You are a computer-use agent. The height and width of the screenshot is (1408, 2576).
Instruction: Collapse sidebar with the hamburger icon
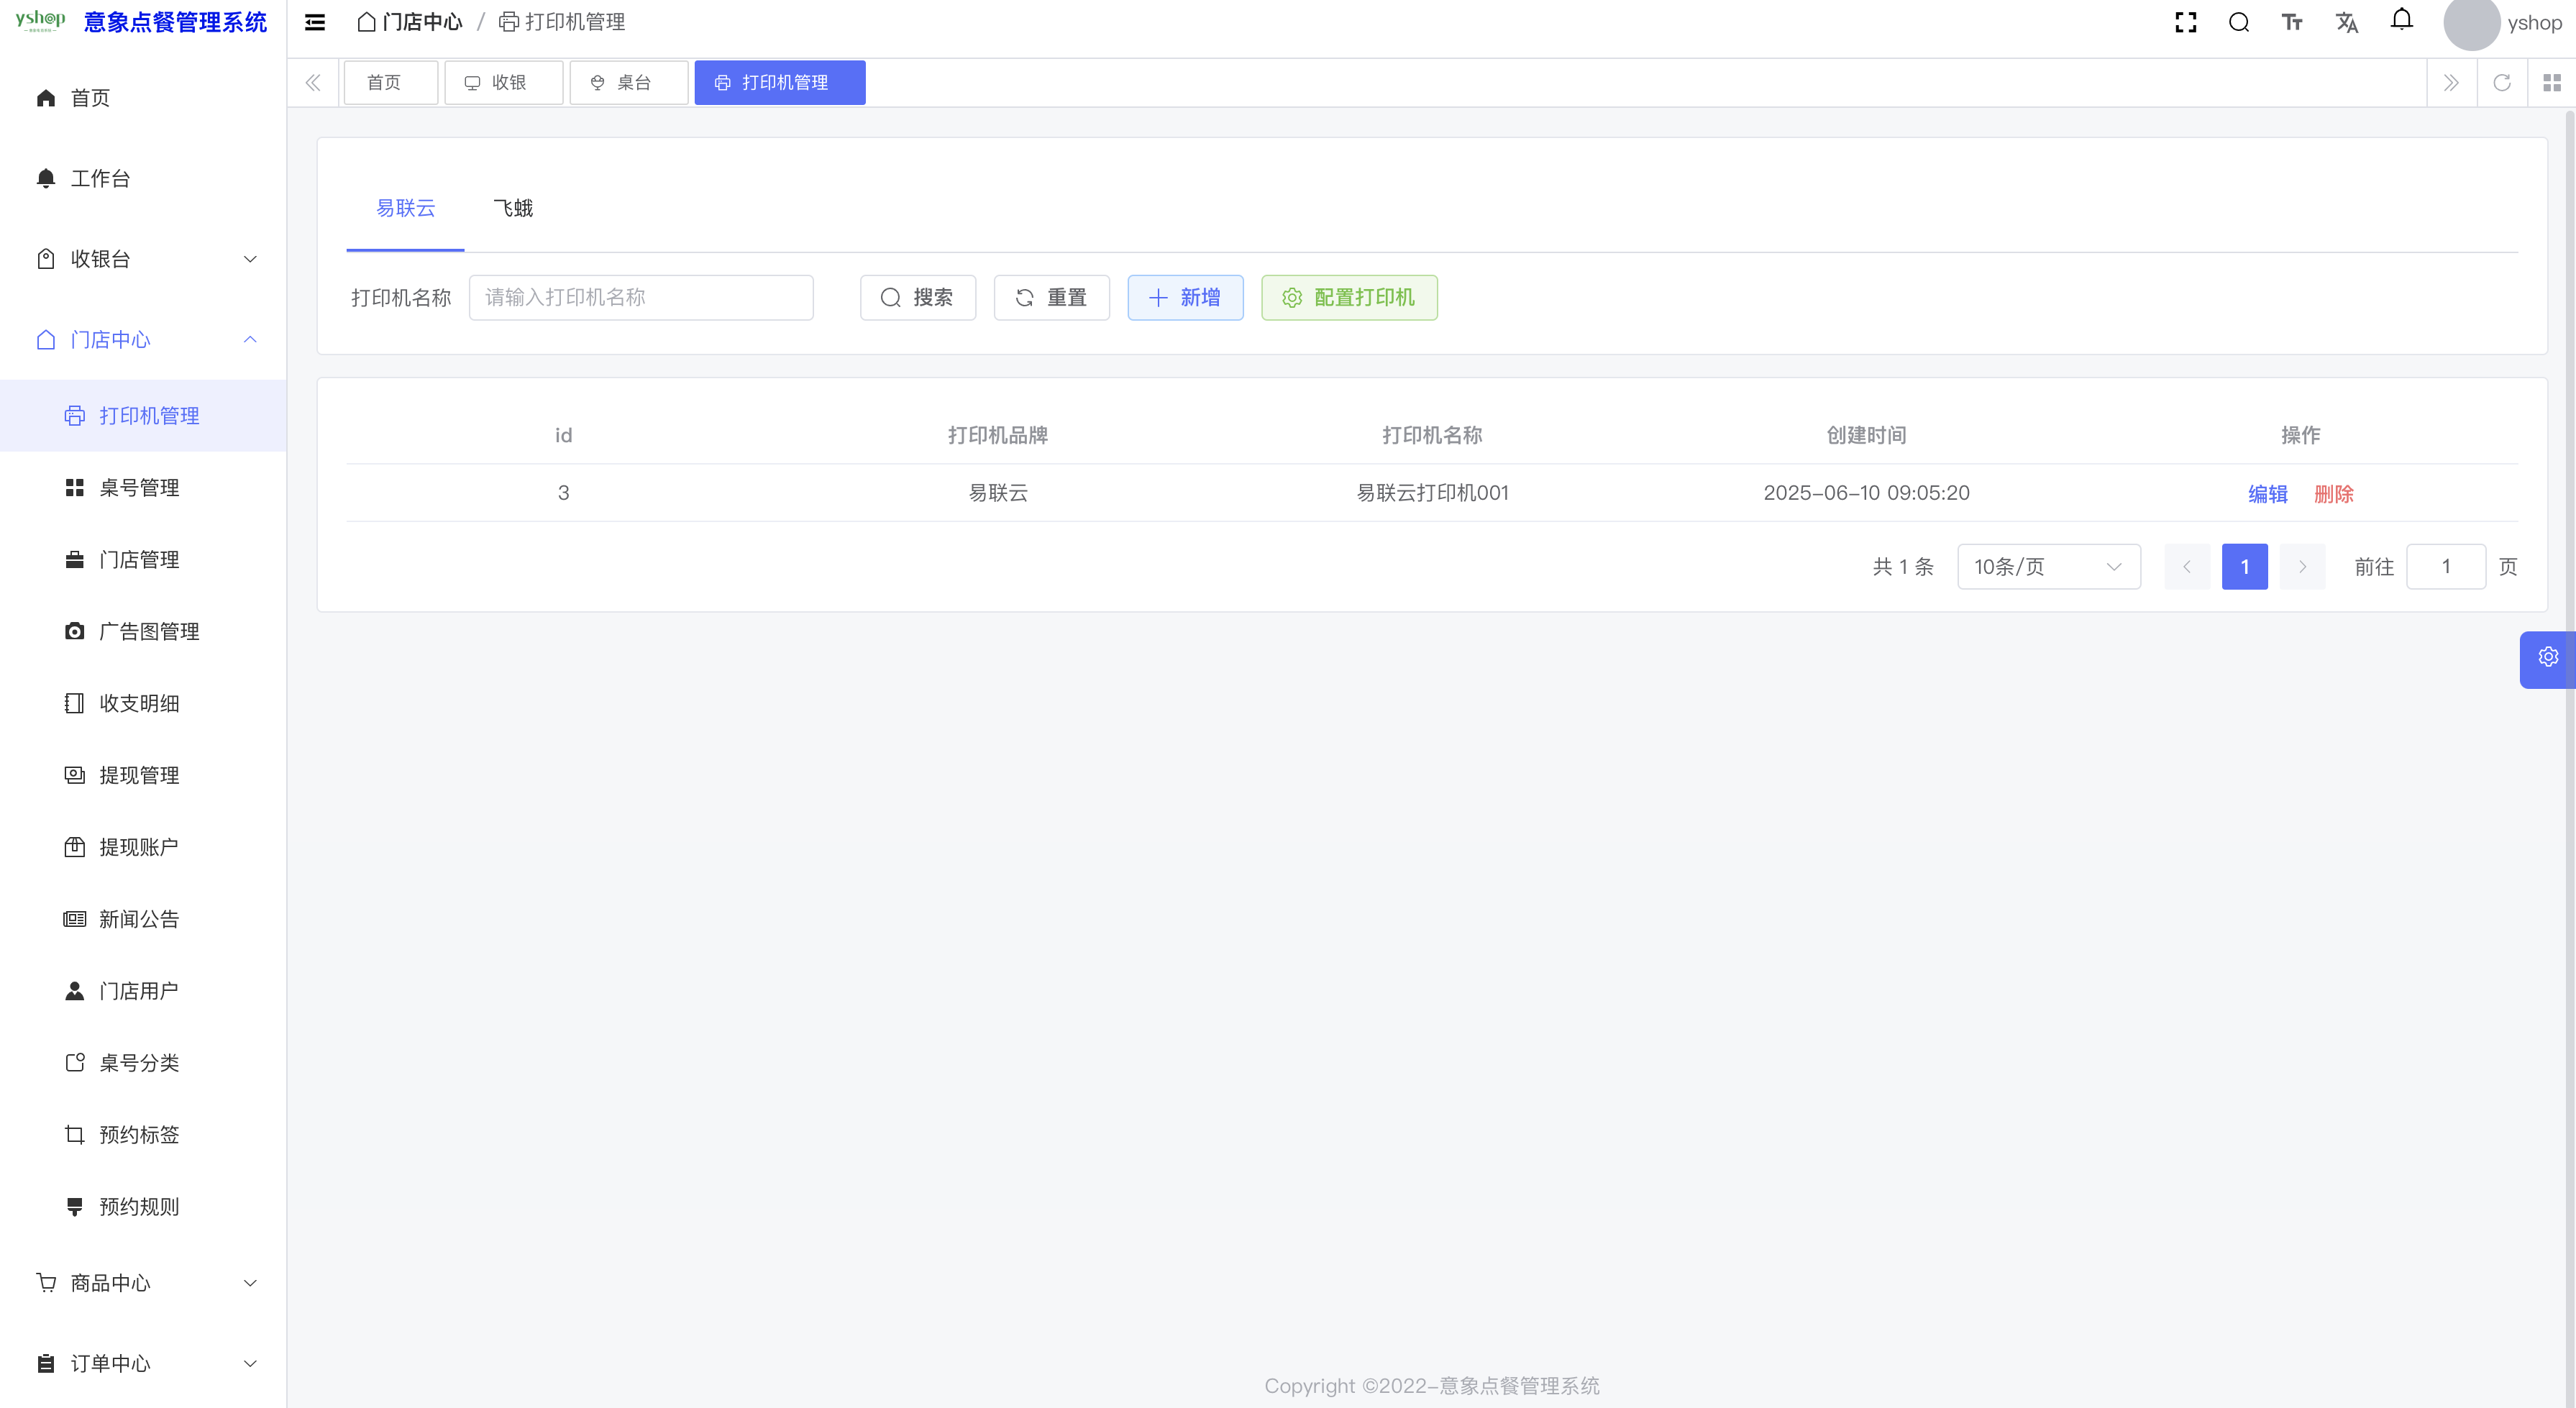tap(315, 22)
